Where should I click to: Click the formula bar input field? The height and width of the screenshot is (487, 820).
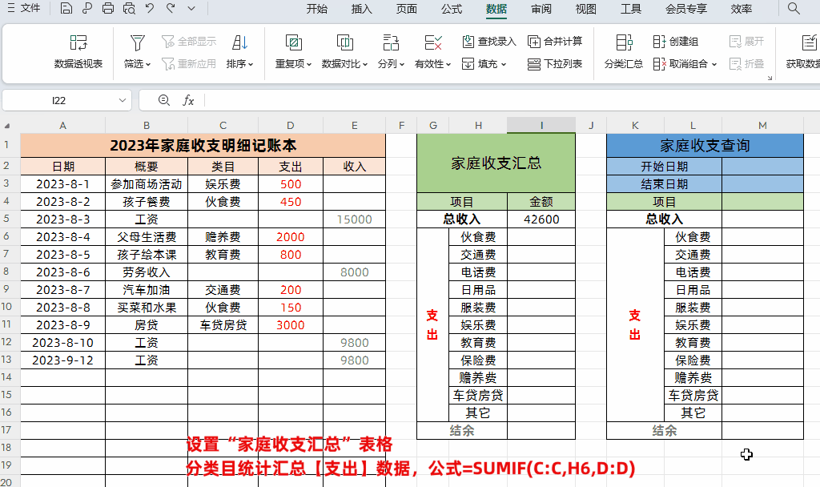point(512,100)
